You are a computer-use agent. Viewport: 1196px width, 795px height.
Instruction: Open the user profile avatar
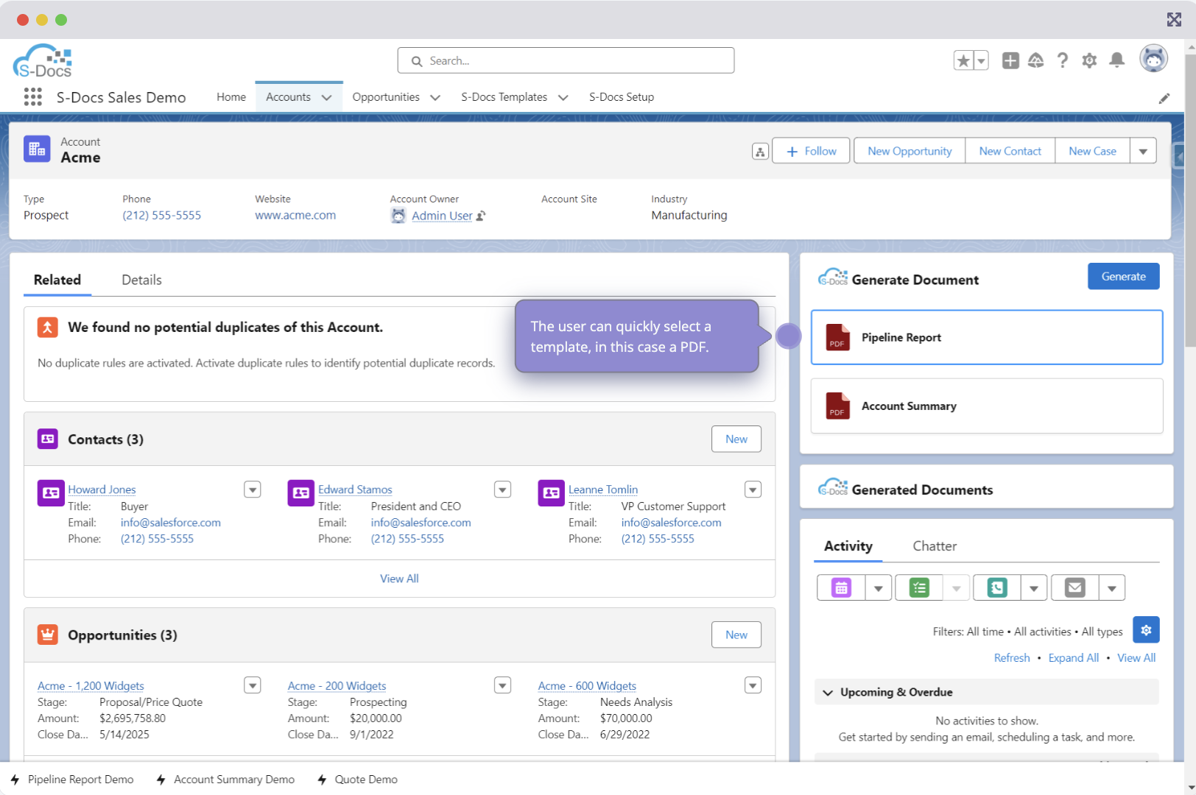[x=1153, y=59]
